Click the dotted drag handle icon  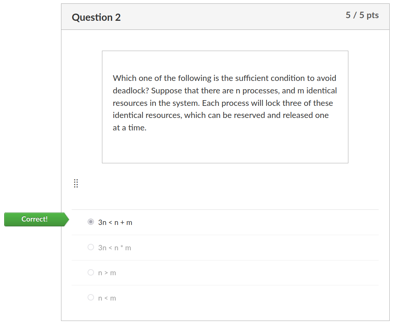(x=76, y=183)
